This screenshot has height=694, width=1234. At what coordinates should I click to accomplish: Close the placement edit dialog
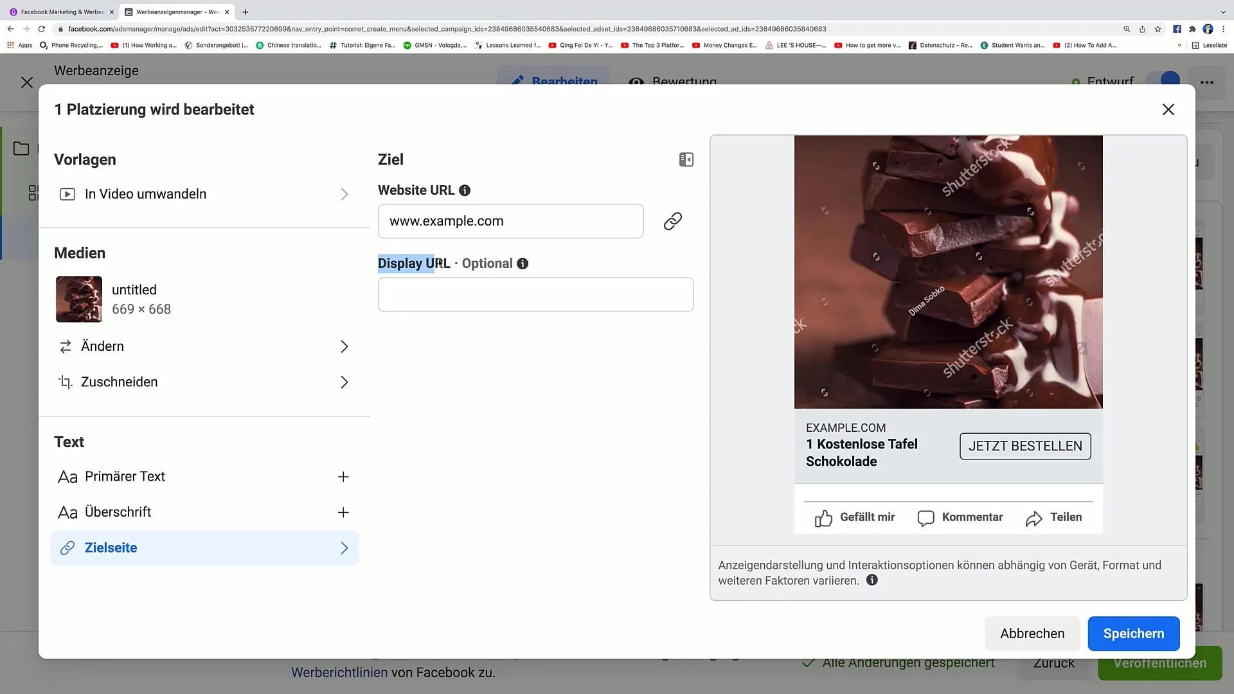[1168, 110]
